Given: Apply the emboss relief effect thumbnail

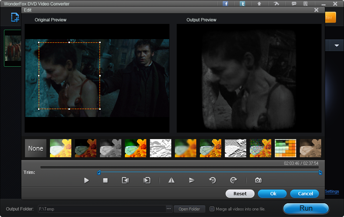Looking at the screenshot, I should (235, 148).
